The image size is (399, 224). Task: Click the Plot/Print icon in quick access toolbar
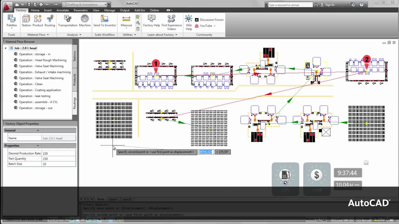point(41,5)
